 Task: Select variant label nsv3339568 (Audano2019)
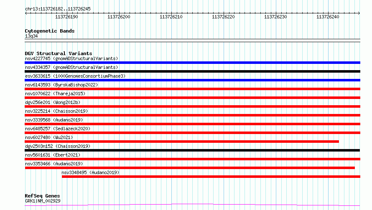(54, 120)
